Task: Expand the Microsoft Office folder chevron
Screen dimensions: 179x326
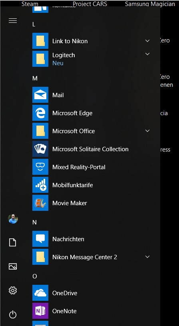Action: [x=147, y=131]
